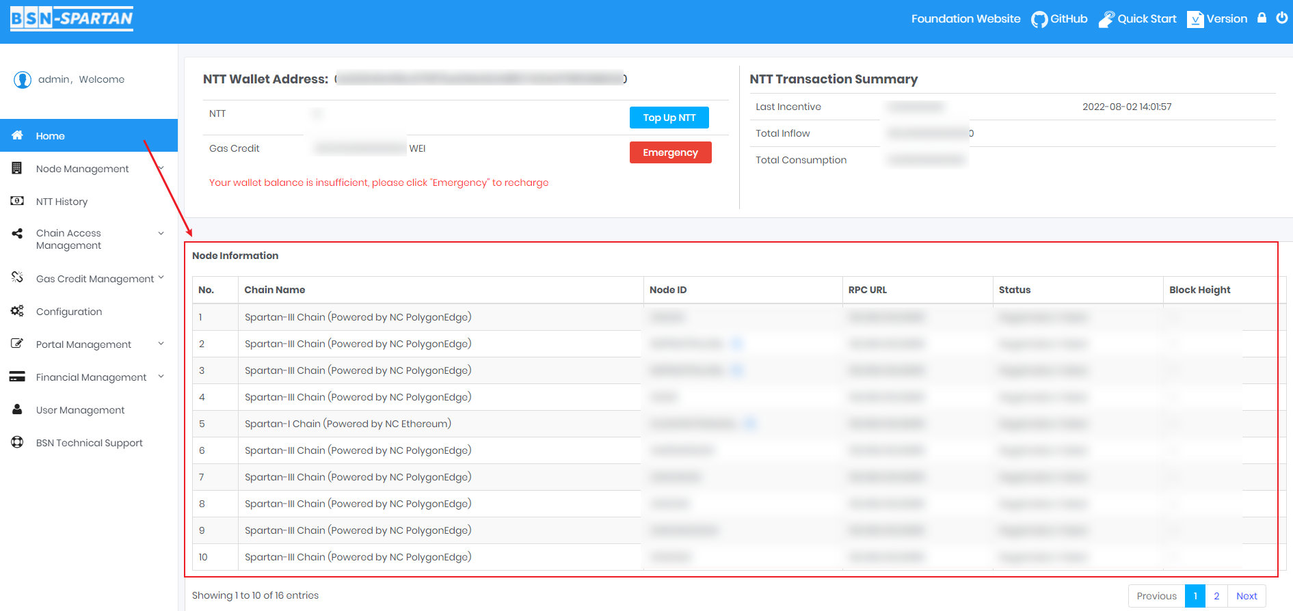The image size is (1293, 611).
Task: Open the User Management menu item
Action: click(89, 410)
